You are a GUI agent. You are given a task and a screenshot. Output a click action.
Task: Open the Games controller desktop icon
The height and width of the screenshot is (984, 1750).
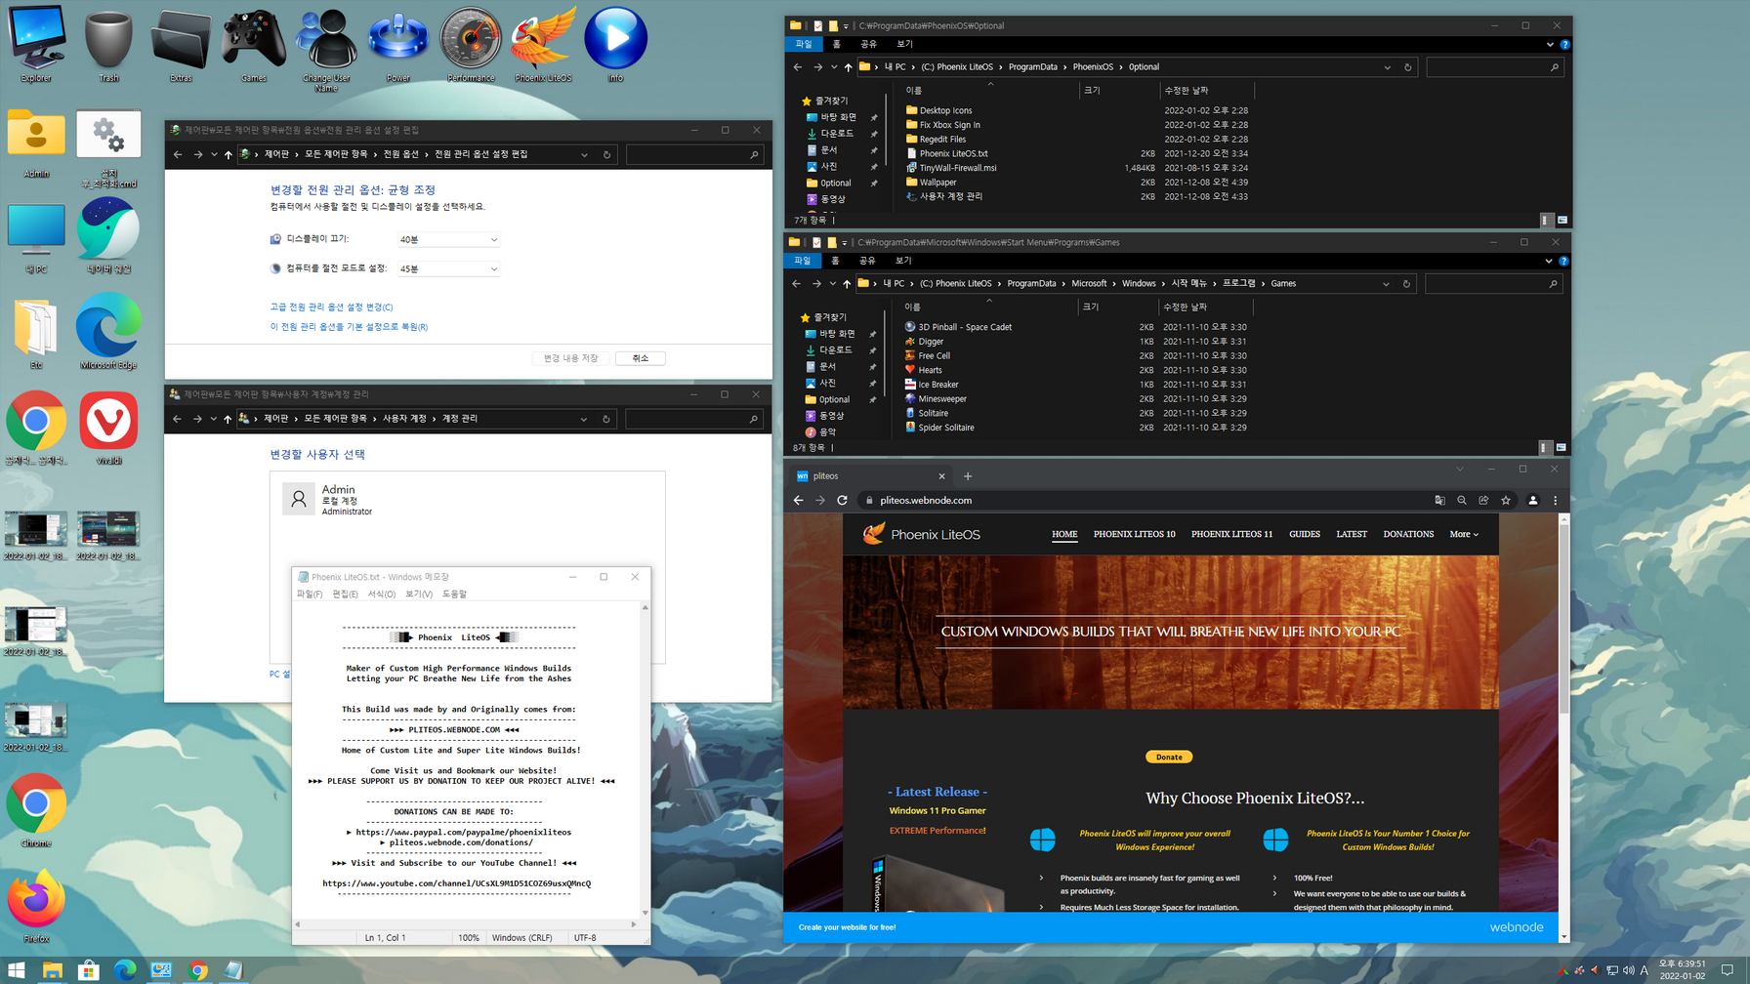(x=254, y=44)
